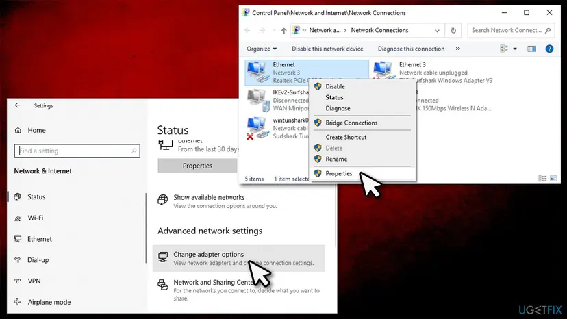Click the Status heading in Settings

(173, 130)
